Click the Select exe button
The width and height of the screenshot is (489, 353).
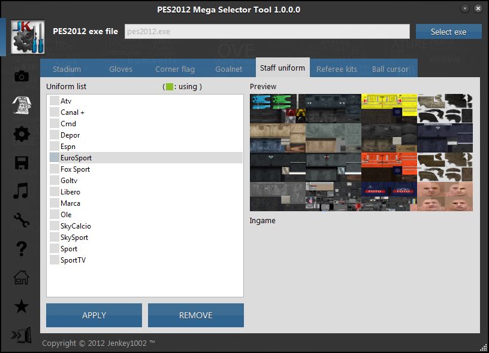(448, 32)
